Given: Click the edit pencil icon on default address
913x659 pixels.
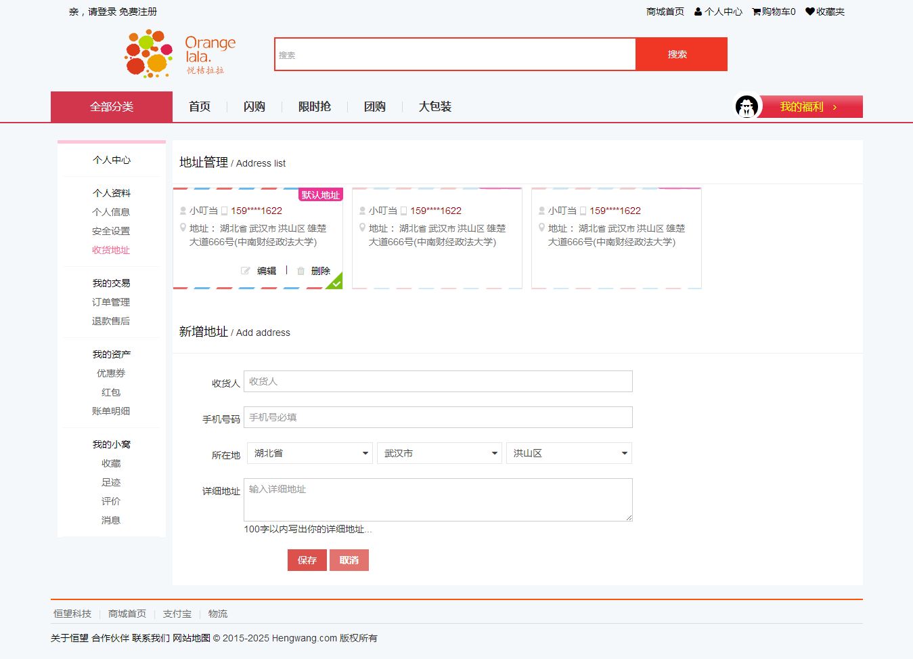Looking at the screenshot, I should coord(245,271).
